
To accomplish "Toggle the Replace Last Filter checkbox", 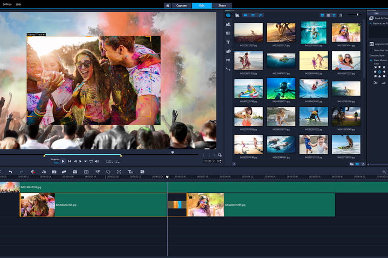I will (370, 24).
